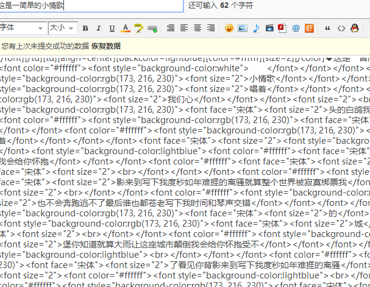Image resolution: width=370 pixels, height=287 pixels.
Task: Center align the text
Action: pyautogui.click(x=197, y=28)
